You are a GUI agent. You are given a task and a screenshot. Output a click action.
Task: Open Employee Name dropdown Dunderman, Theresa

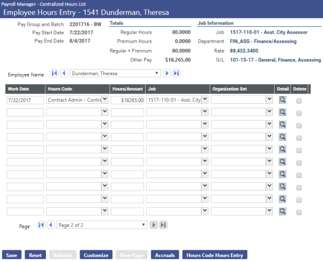coord(115,73)
